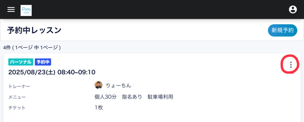The image size is (304, 122).
Task: Click the チケット field label
Action: point(17,107)
